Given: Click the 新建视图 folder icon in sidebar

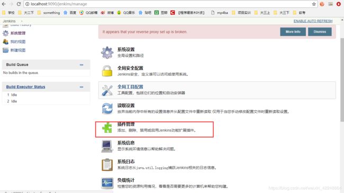Looking at the screenshot, I should click(x=5, y=50).
